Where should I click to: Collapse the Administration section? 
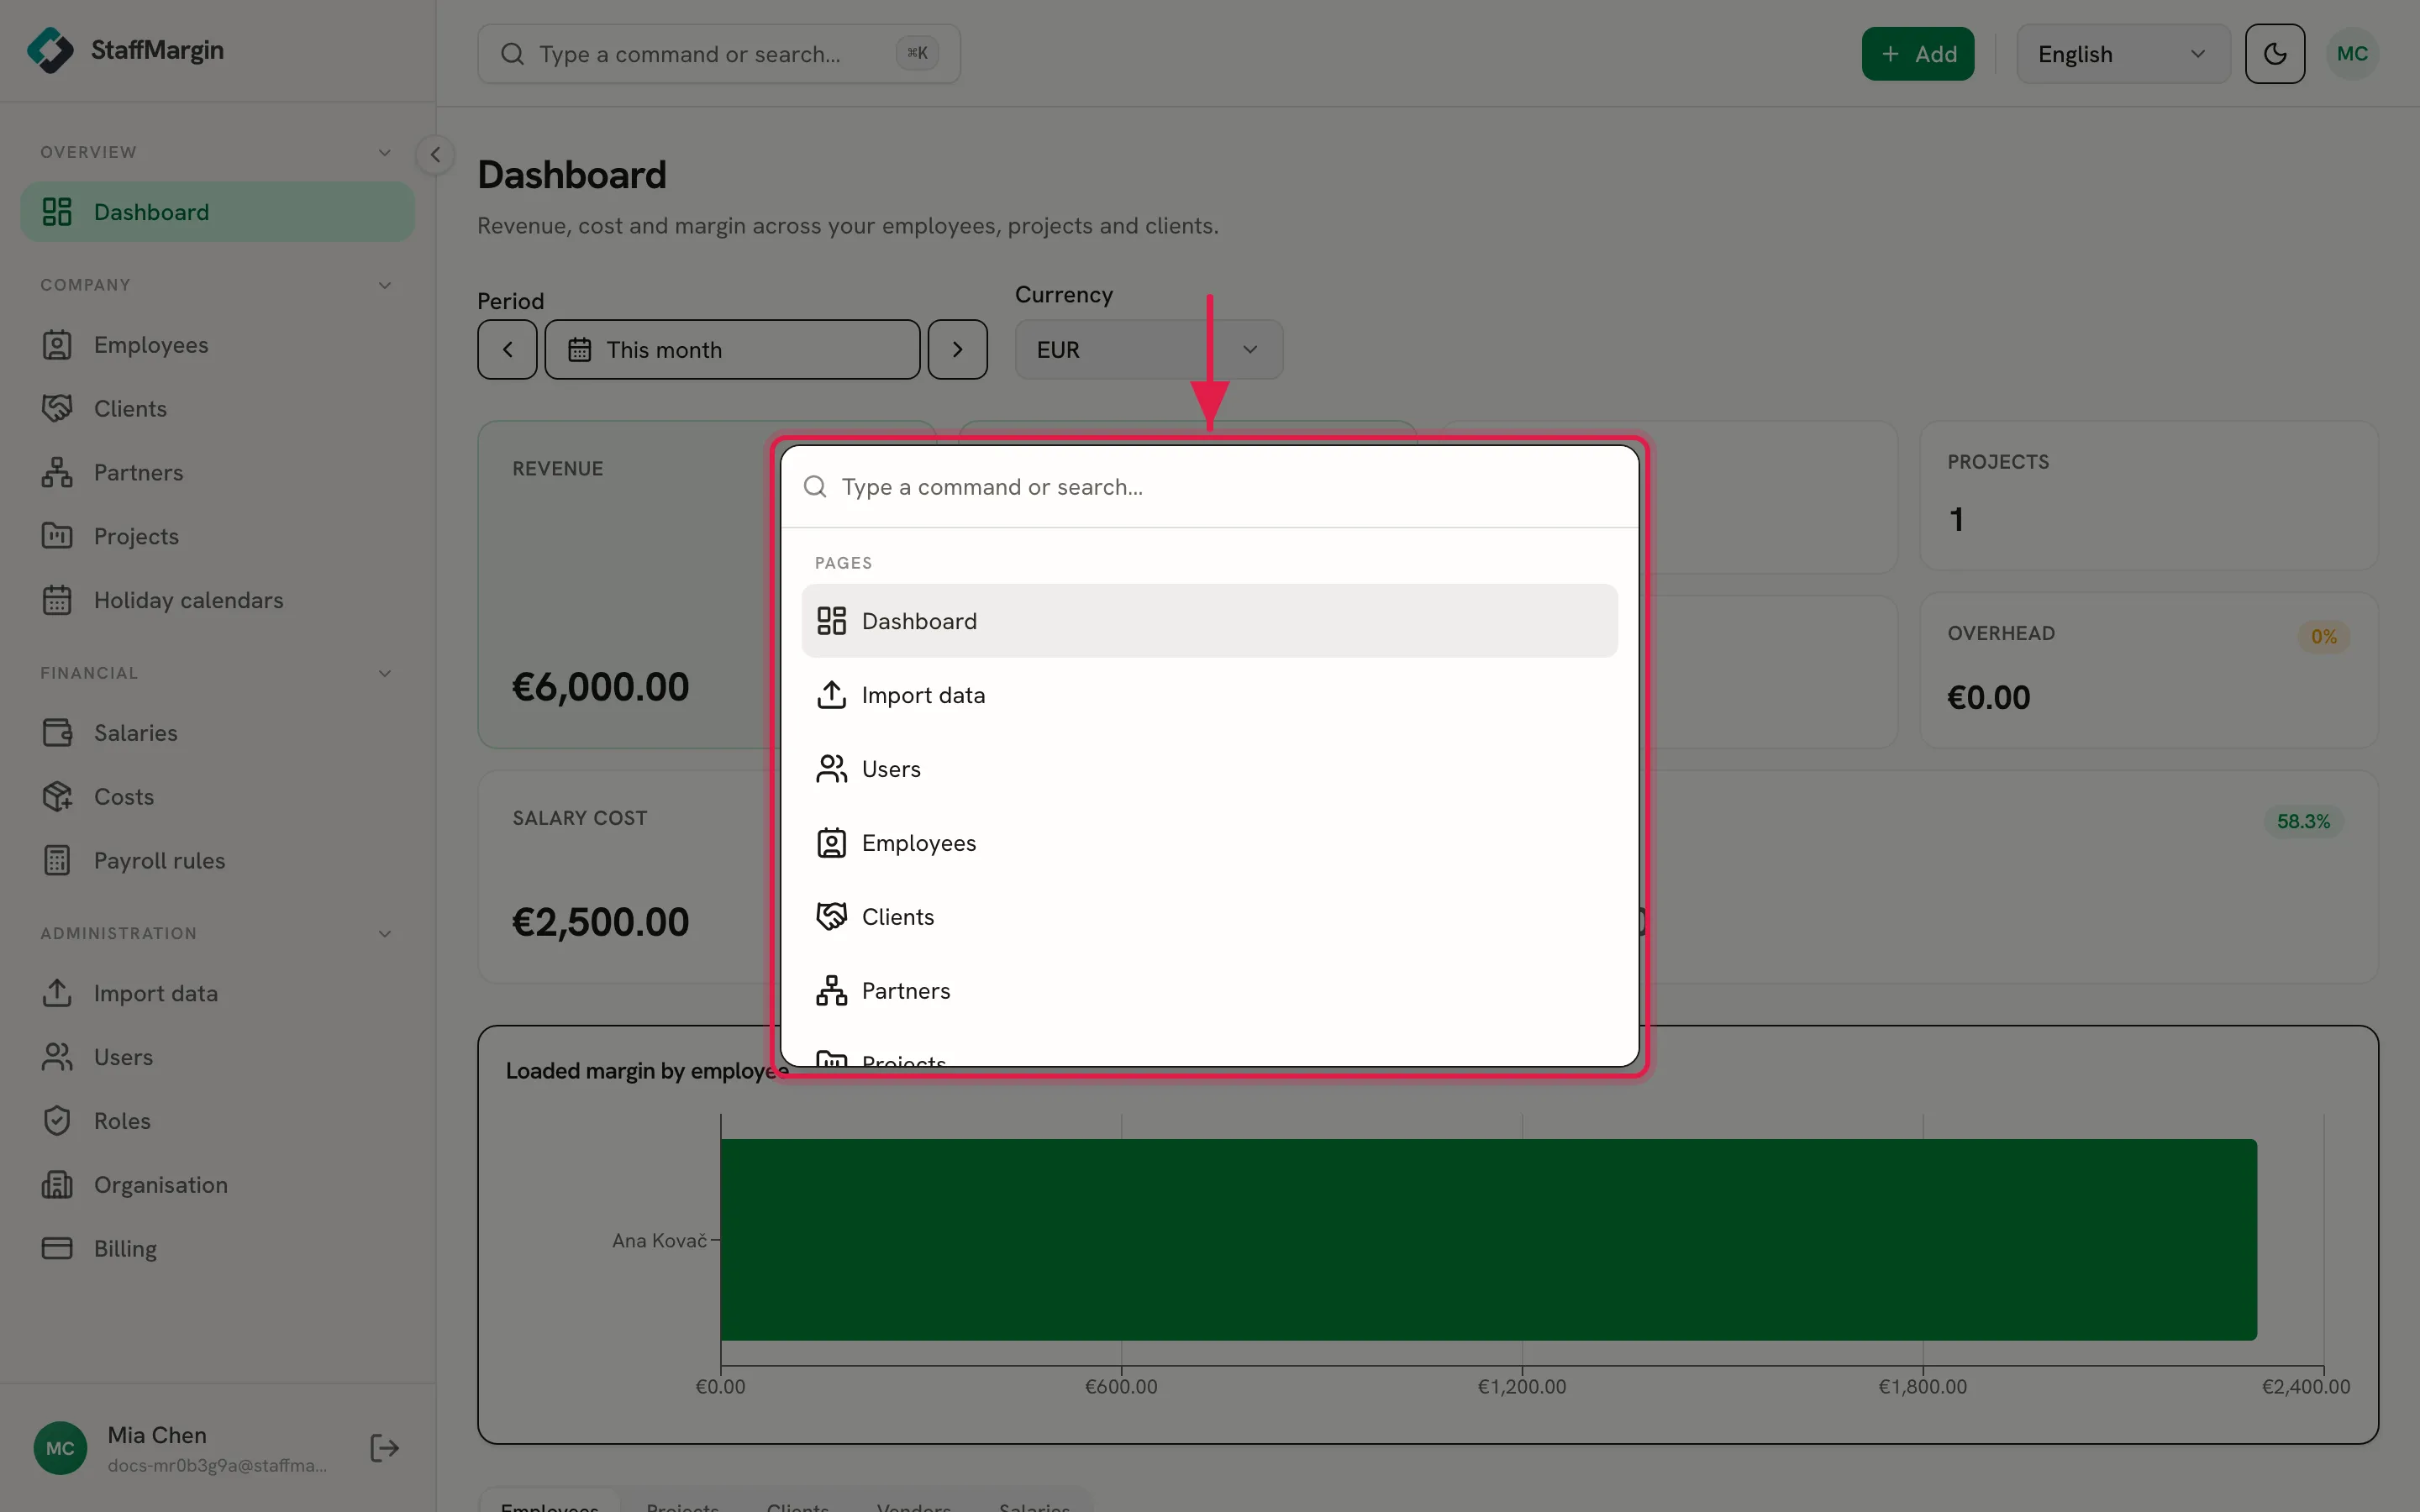tap(385, 934)
